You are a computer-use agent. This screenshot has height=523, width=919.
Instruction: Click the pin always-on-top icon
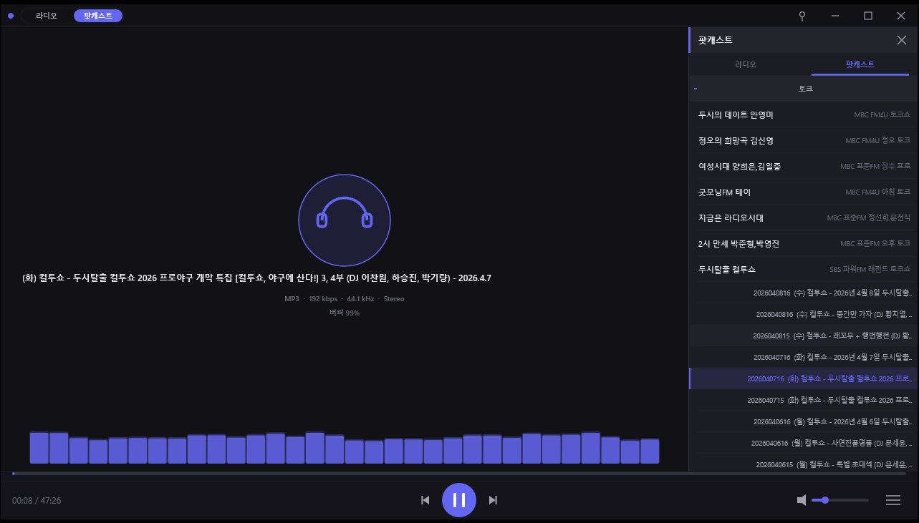802,16
